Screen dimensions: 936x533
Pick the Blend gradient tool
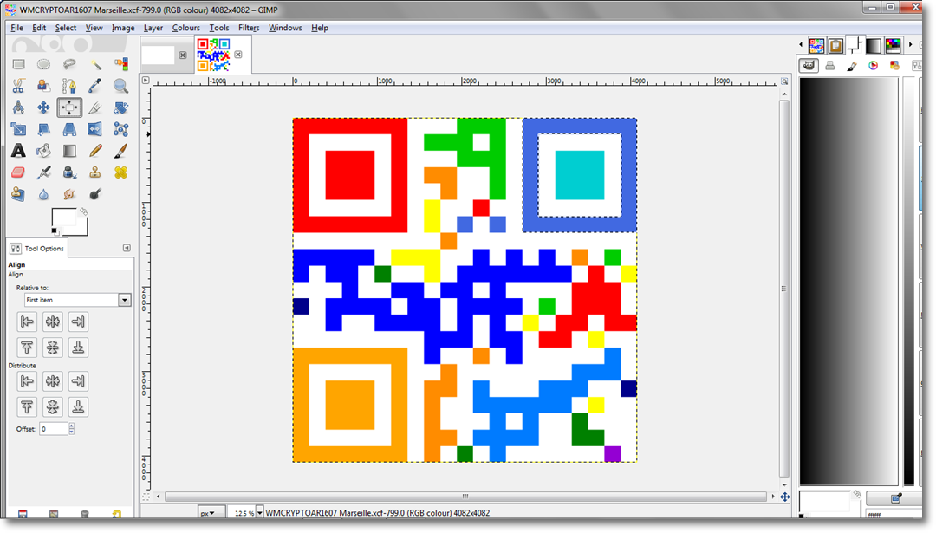[x=69, y=151]
